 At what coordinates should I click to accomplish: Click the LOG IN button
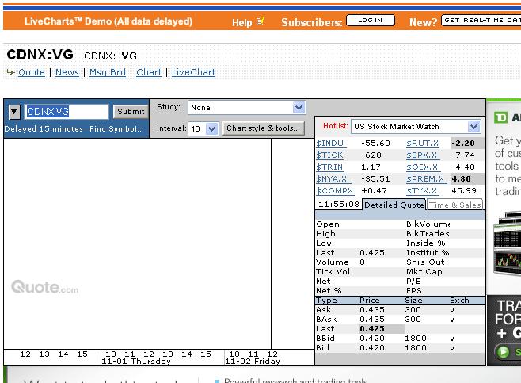[x=370, y=21]
